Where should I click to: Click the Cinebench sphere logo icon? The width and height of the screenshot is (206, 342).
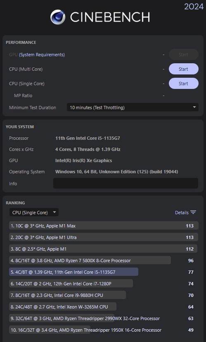coord(58,17)
